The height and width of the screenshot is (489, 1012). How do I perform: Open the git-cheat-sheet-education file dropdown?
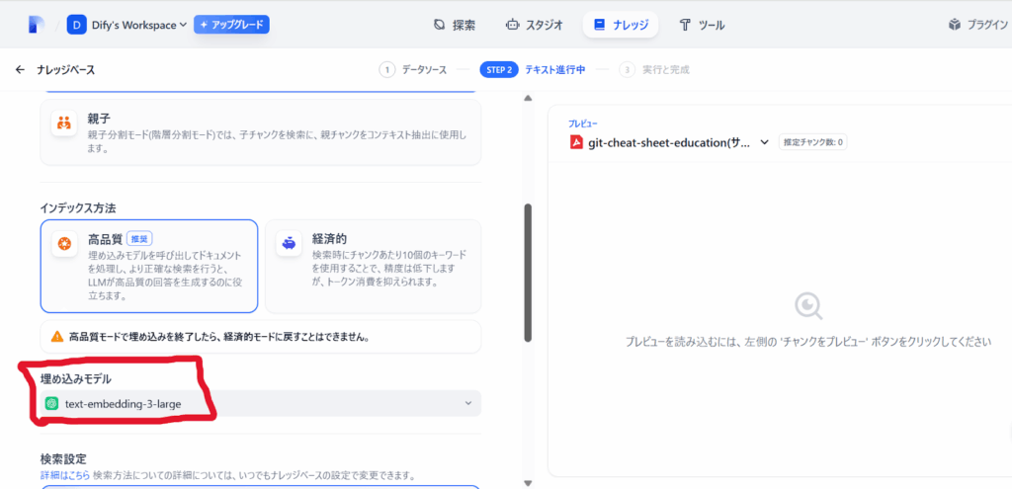pyautogui.click(x=670, y=142)
